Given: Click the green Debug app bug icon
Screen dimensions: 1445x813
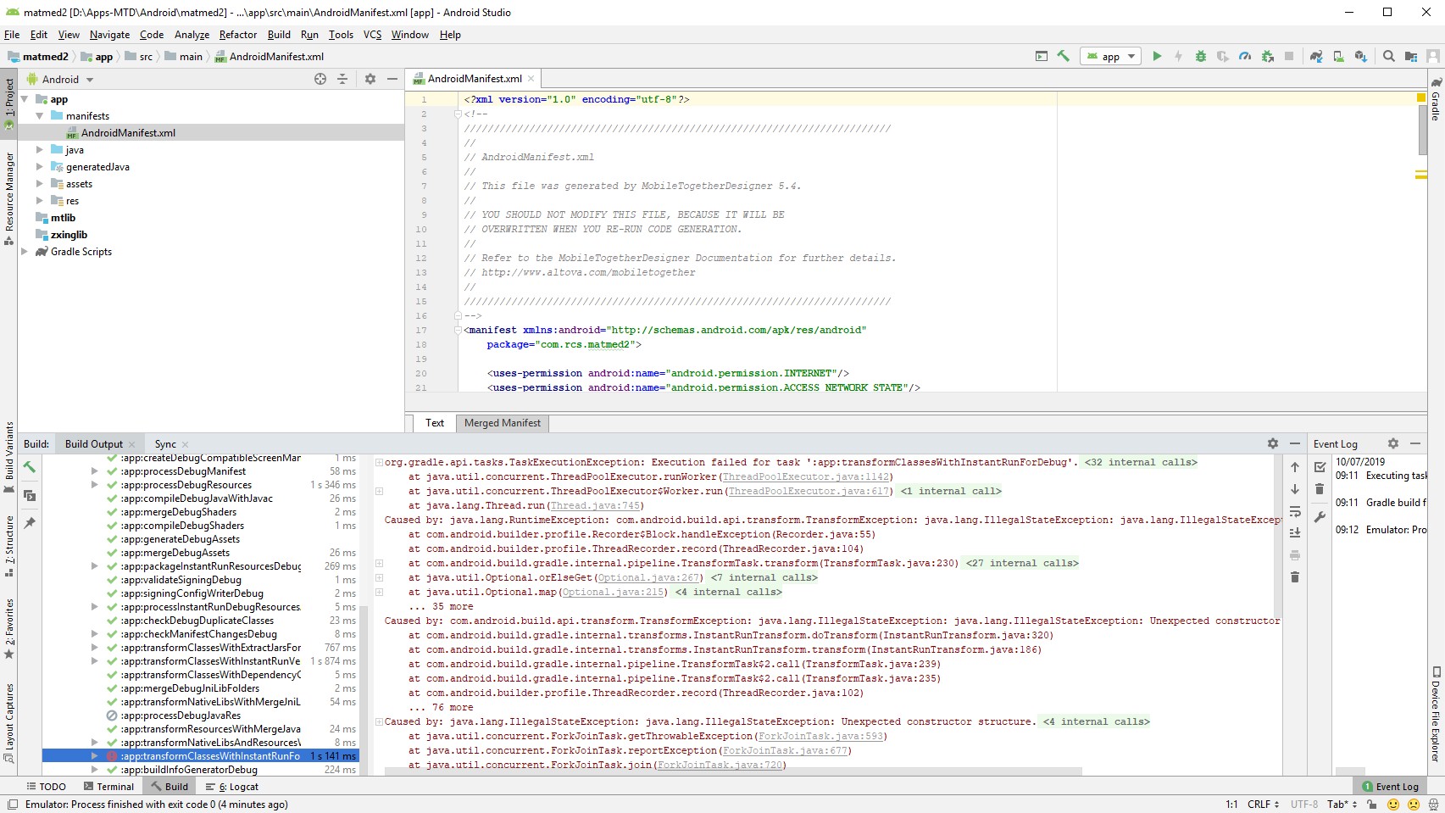Looking at the screenshot, I should [1200, 56].
